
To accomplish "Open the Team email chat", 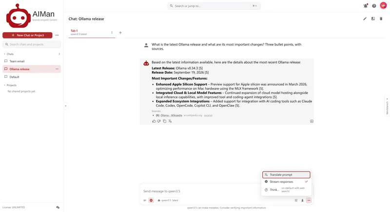I will pos(32,61).
